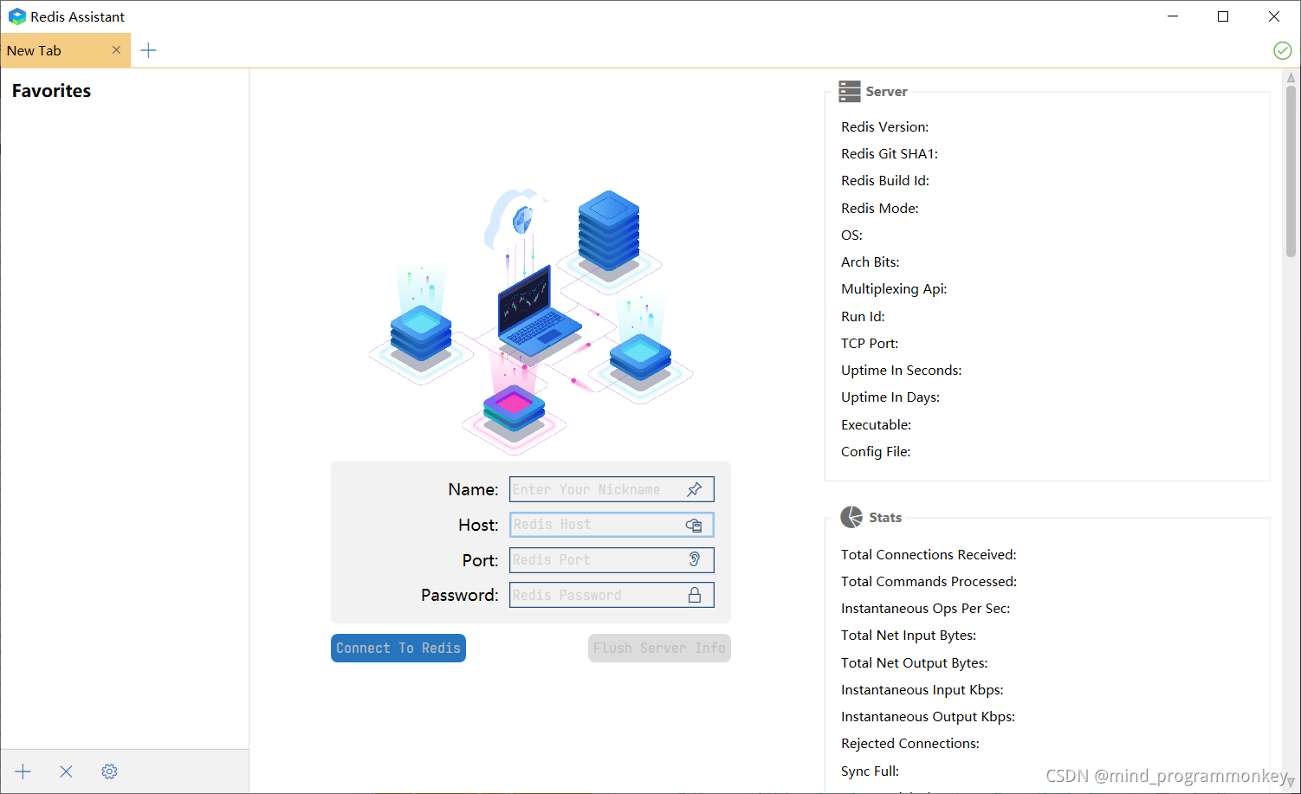Click the 'Total Net Input Bytes:' label
Screen dimensions: 1301x794
pyautogui.click(x=909, y=636)
